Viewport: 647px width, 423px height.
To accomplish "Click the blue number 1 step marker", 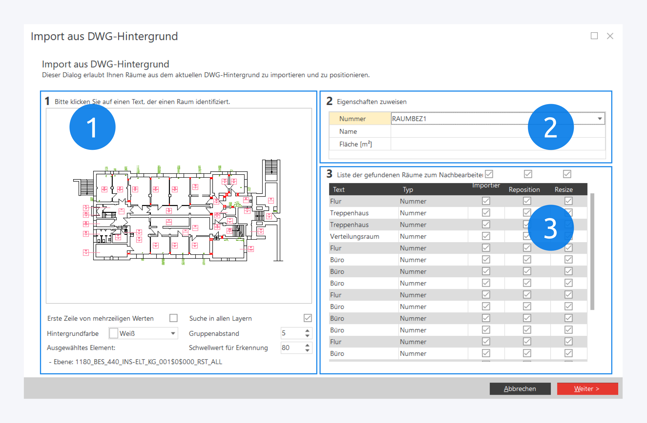I will 92,127.
